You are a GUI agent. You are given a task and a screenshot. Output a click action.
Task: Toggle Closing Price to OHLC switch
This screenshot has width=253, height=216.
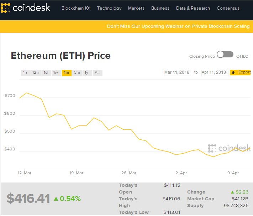tap(225, 55)
